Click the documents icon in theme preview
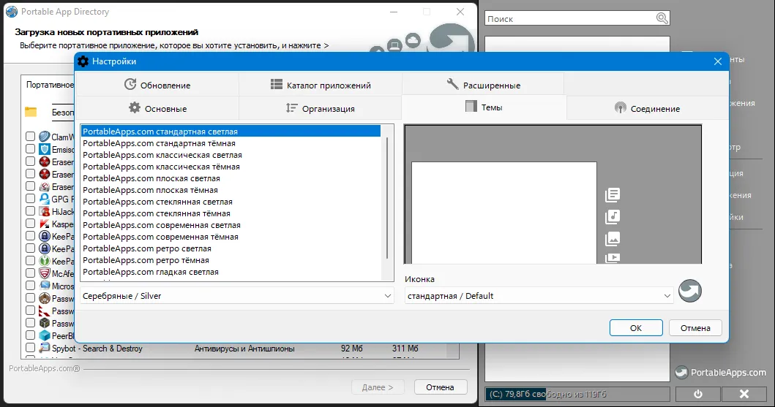Viewport: 775px width, 407px height. [x=613, y=195]
